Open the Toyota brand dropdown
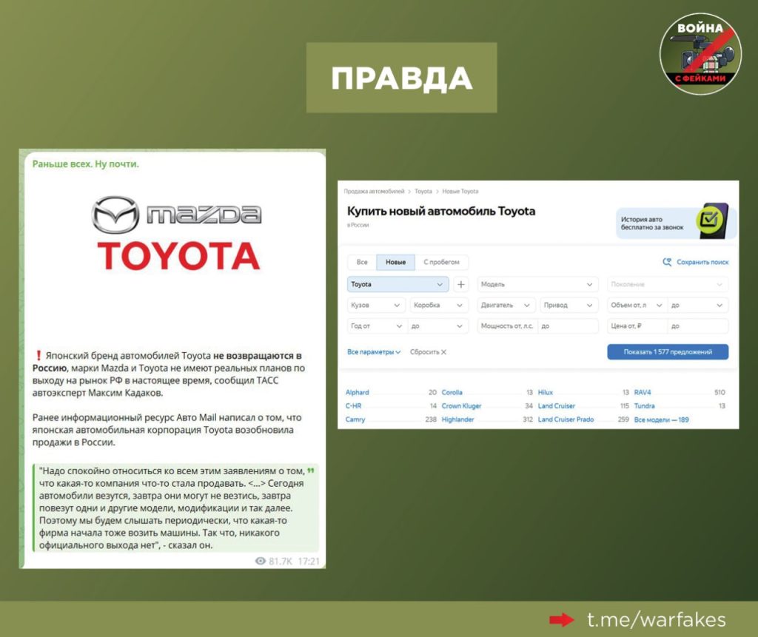The width and height of the screenshot is (758, 637). 398,284
